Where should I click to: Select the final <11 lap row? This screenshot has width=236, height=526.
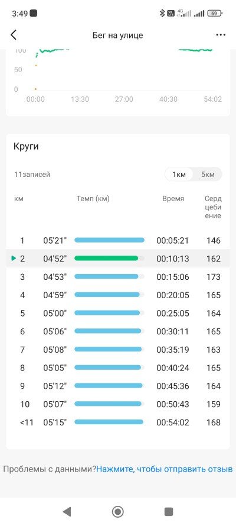pos(117,422)
